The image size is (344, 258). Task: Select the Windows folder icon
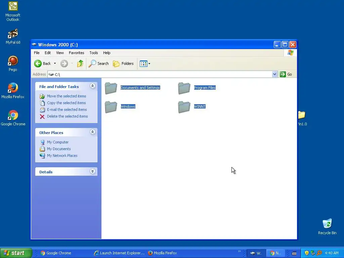[x=111, y=107]
